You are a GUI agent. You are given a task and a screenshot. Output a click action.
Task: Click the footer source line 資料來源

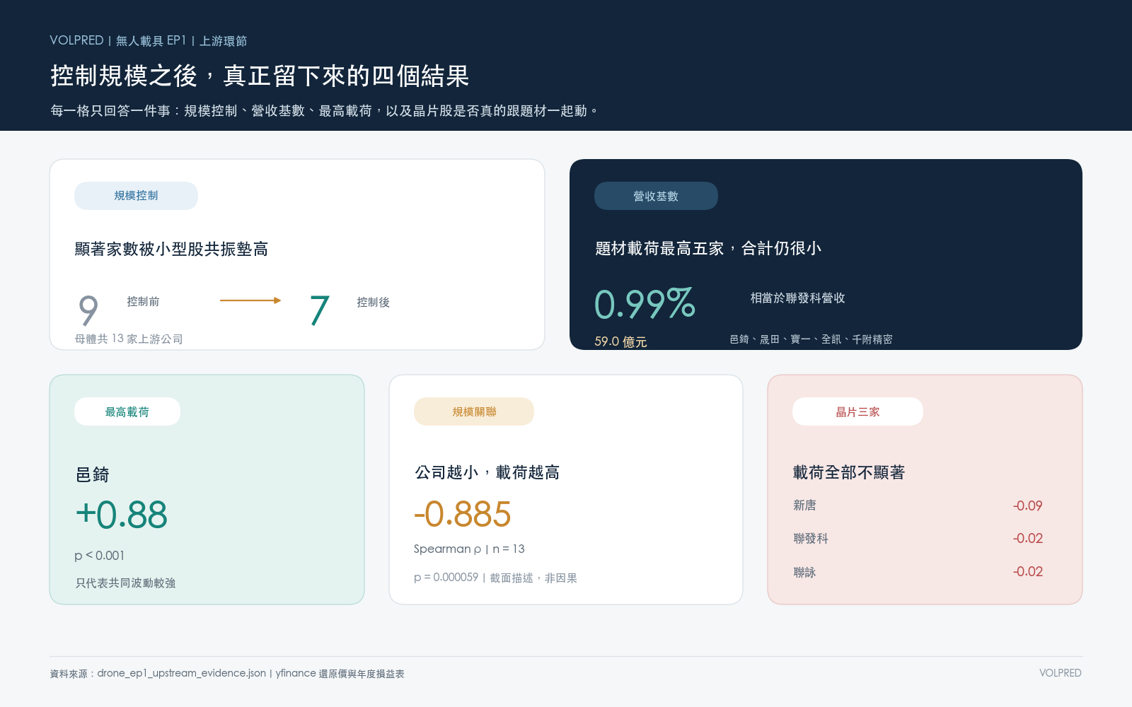tap(227, 673)
